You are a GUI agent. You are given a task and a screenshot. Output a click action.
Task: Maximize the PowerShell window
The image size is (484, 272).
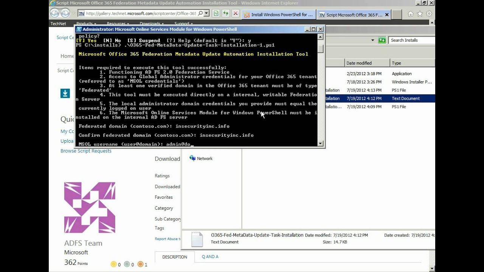(x=313, y=29)
